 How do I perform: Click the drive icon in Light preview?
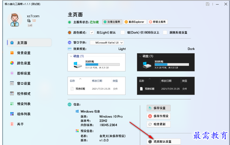77,65
